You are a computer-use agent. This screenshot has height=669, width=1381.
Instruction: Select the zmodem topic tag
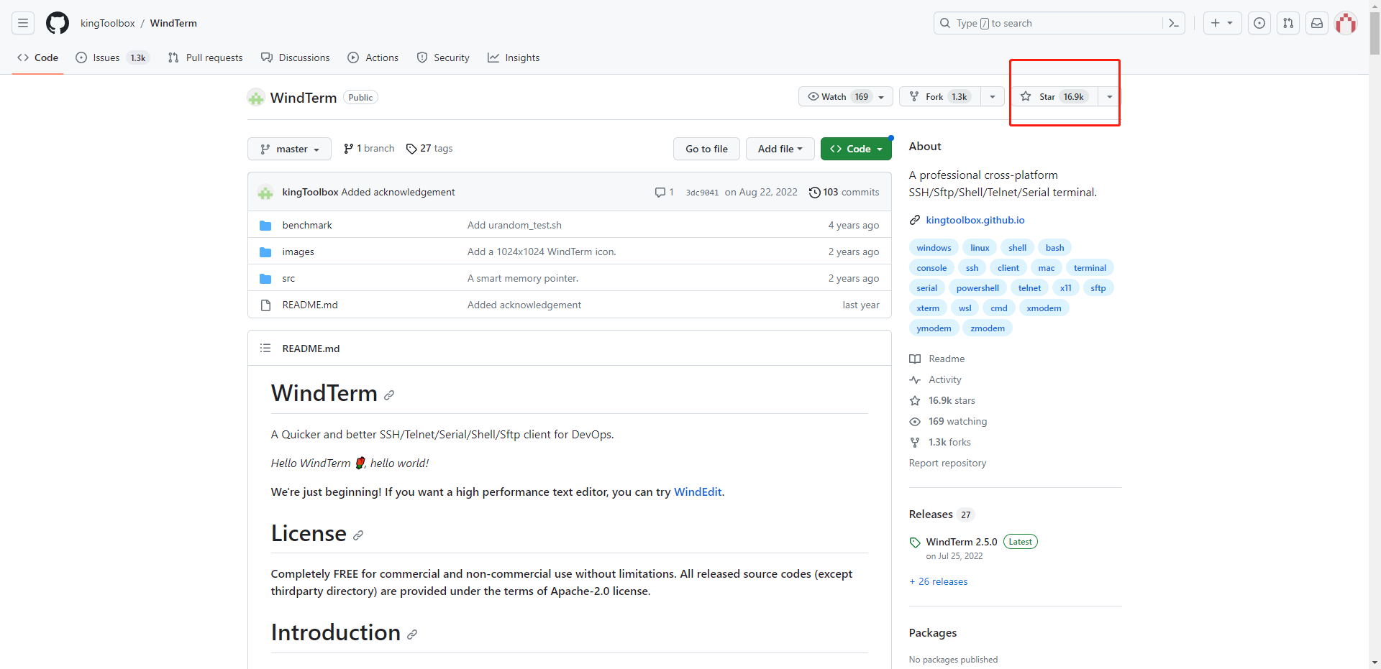pos(988,328)
